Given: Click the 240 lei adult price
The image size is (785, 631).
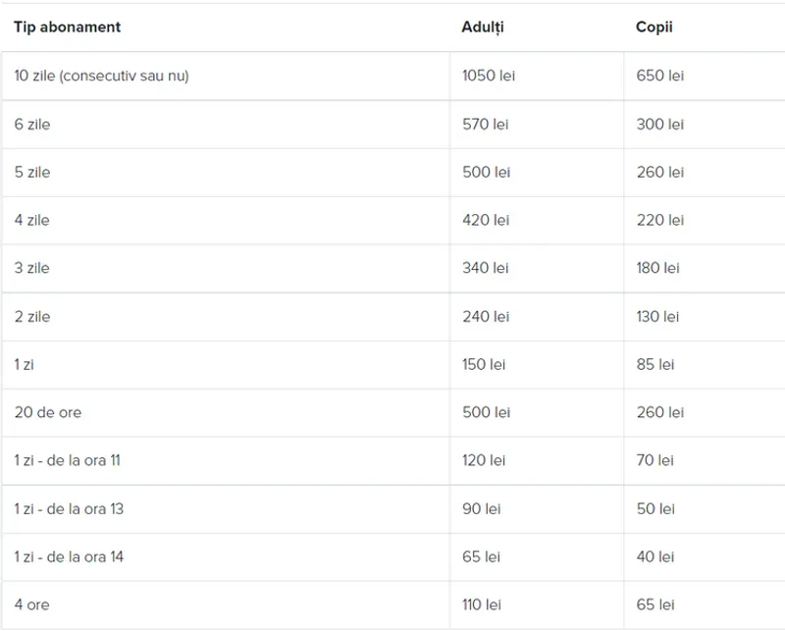Looking at the screenshot, I should 486,316.
